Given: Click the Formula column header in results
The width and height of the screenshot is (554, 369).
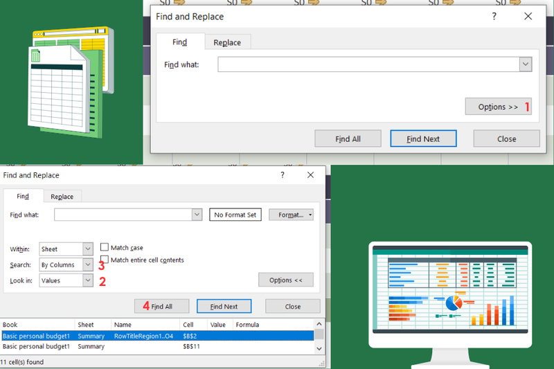Looking at the screenshot, I should click(x=273, y=325).
